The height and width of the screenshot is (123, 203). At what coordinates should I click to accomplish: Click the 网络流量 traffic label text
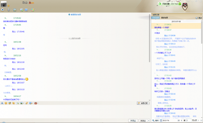tap(166, 4)
